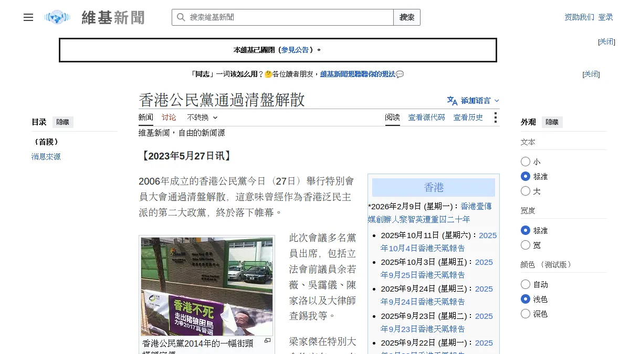The width and height of the screenshot is (630, 354).
Task: Click the 搜索 search button
Action: click(x=407, y=17)
